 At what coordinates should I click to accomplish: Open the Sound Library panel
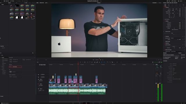(x=25, y=1)
